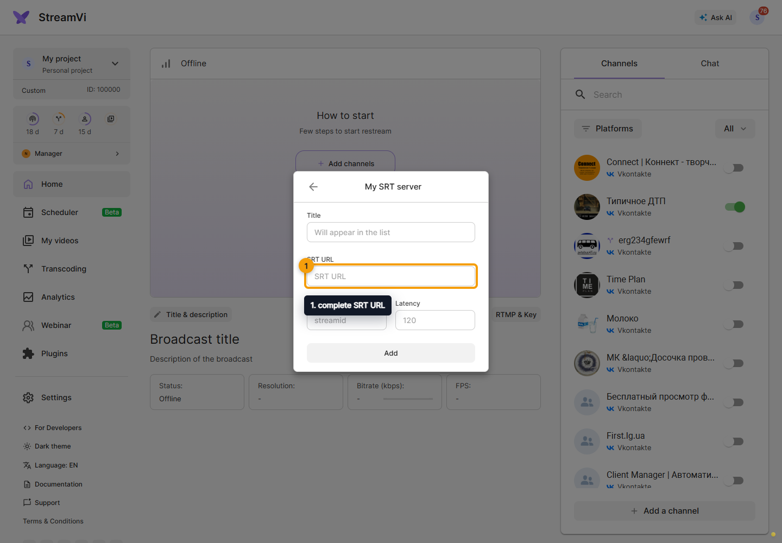Viewport: 782px width, 543px height.
Task: Click the search magnifier icon in Channels
Action: (x=580, y=94)
